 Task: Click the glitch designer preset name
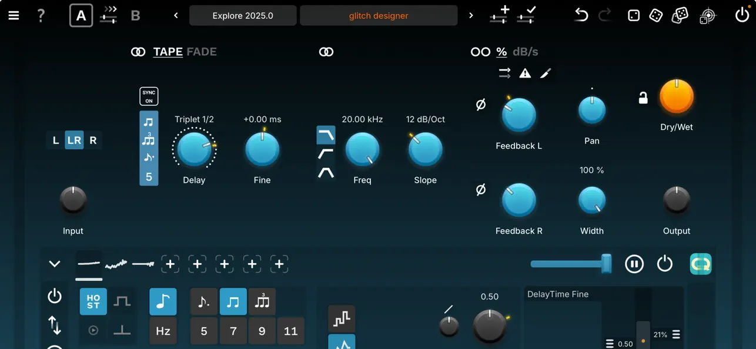(x=379, y=15)
